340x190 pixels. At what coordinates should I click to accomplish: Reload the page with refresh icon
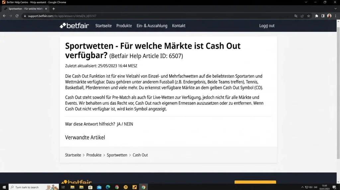pyautogui.click(x=17, y=16)
